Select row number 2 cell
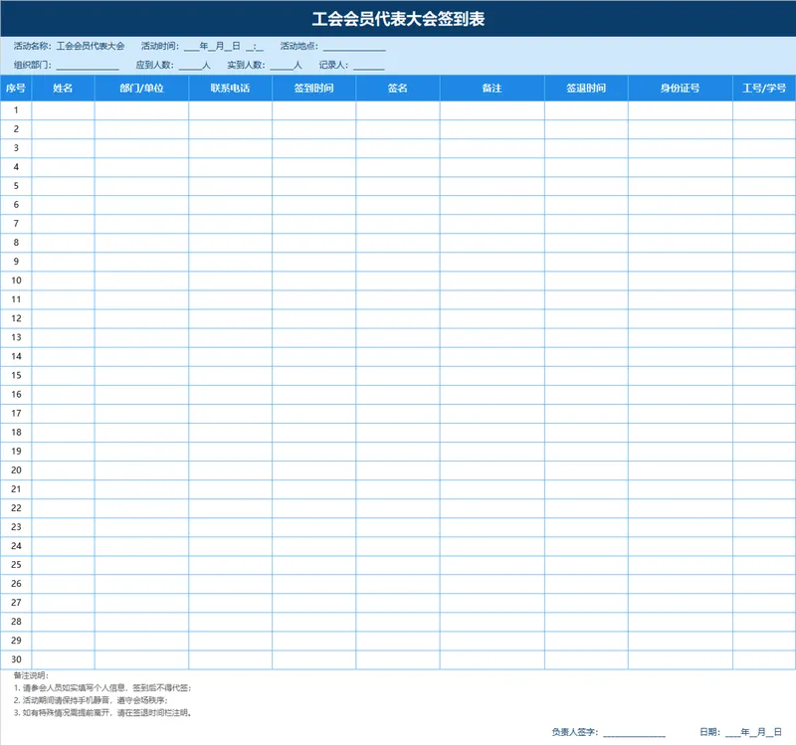796x745 pixels. (x=16, y=129)
